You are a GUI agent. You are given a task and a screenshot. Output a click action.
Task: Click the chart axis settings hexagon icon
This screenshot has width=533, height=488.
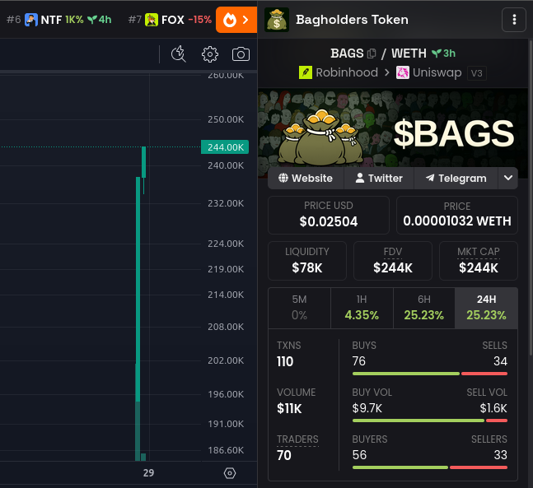(230, 473)
